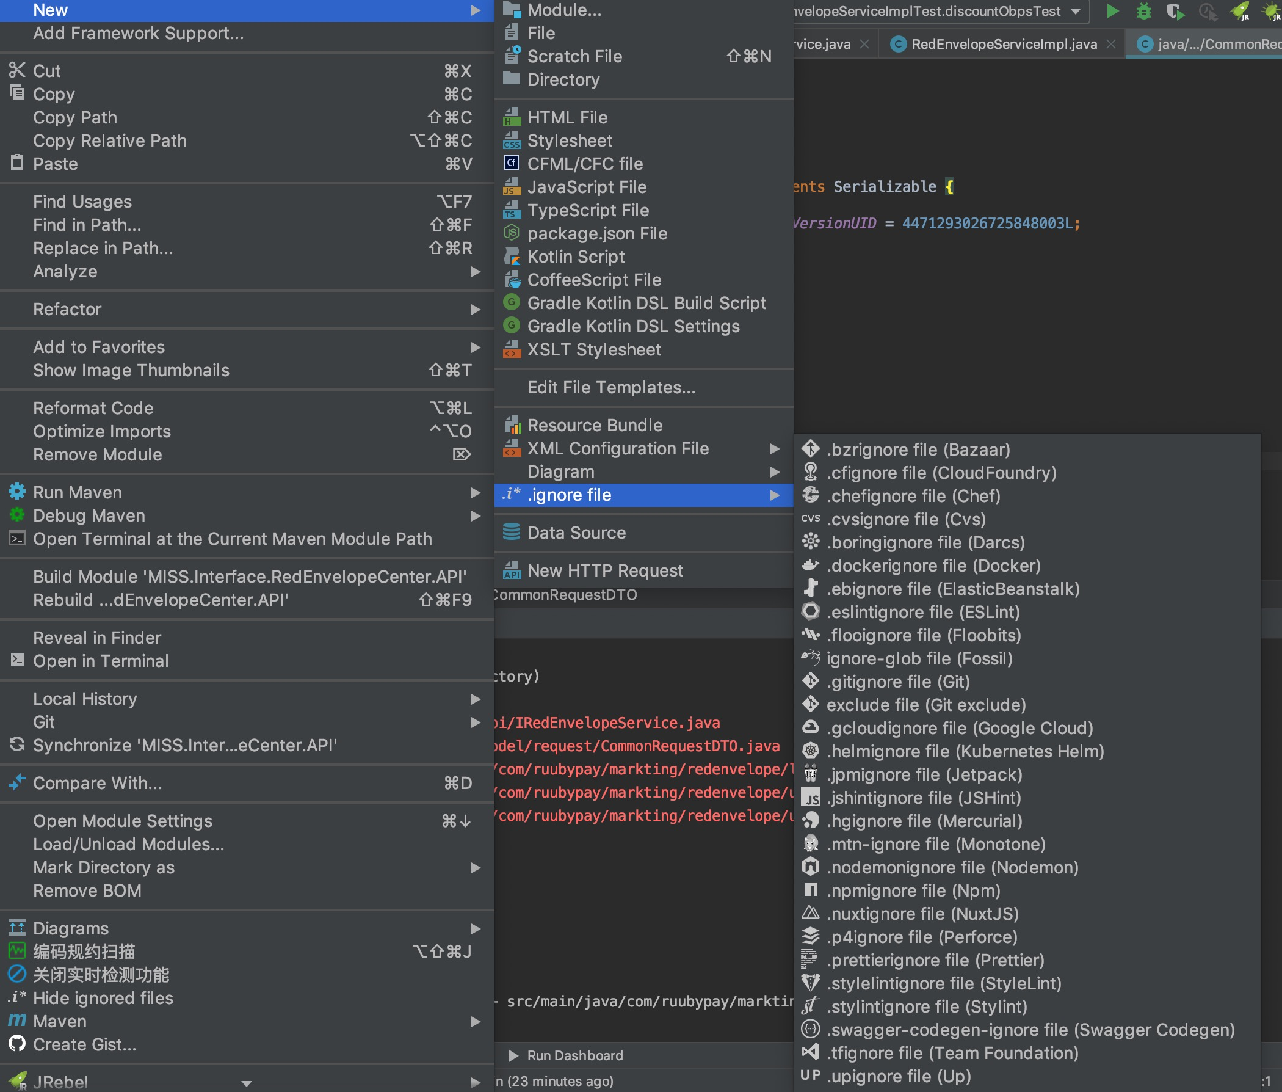Click the Compare With arrows icon
1282x1092 pixels.
(x=16, y=782)
